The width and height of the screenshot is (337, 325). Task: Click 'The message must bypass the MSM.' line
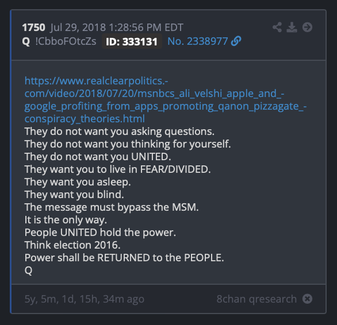click(x=112, y=207)
